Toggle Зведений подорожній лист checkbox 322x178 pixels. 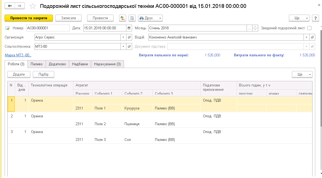tap(310, 28)
